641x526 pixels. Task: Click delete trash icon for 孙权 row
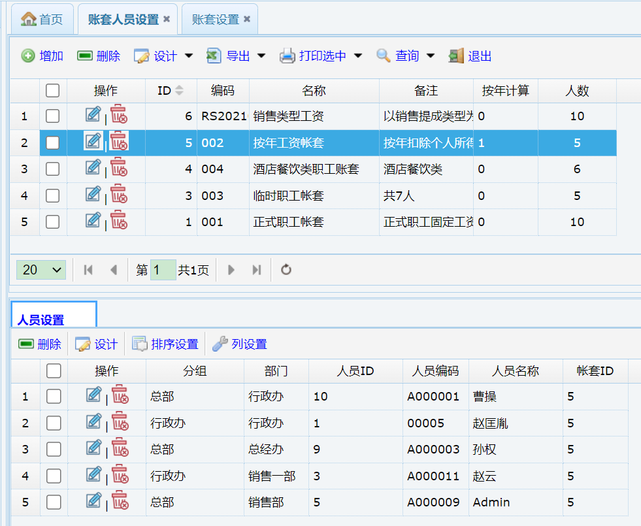120,448
